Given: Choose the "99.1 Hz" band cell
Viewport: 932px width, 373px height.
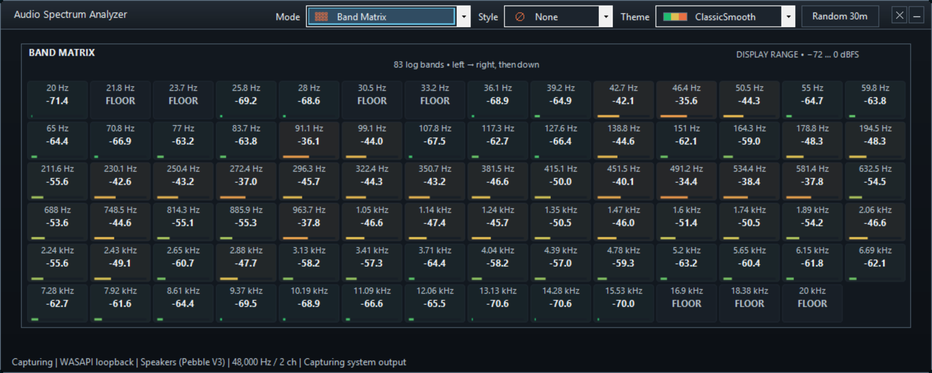Looking at the screenshot, I should coord(372,140).
